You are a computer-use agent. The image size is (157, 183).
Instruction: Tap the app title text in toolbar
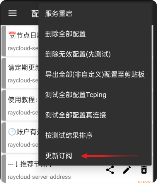click(35, 14)
